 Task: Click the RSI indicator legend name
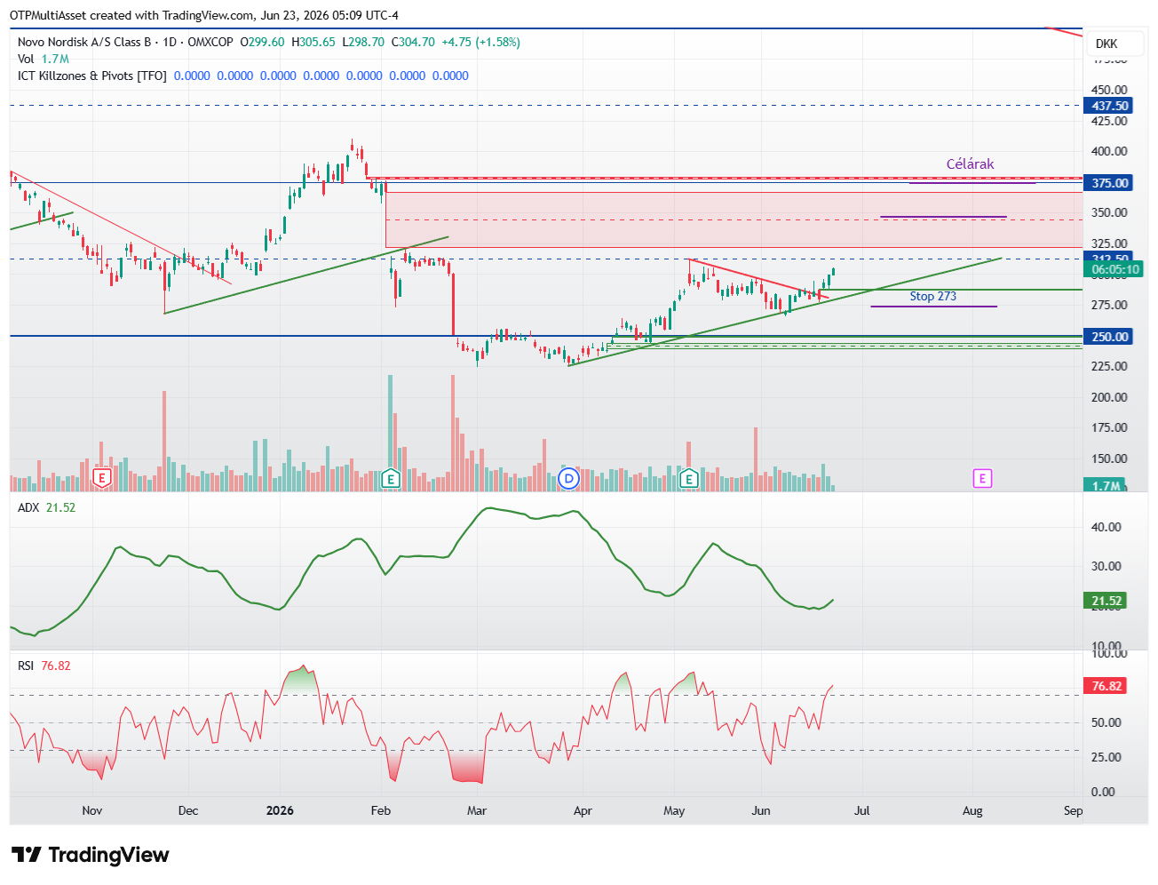click(x=26, y=666)
